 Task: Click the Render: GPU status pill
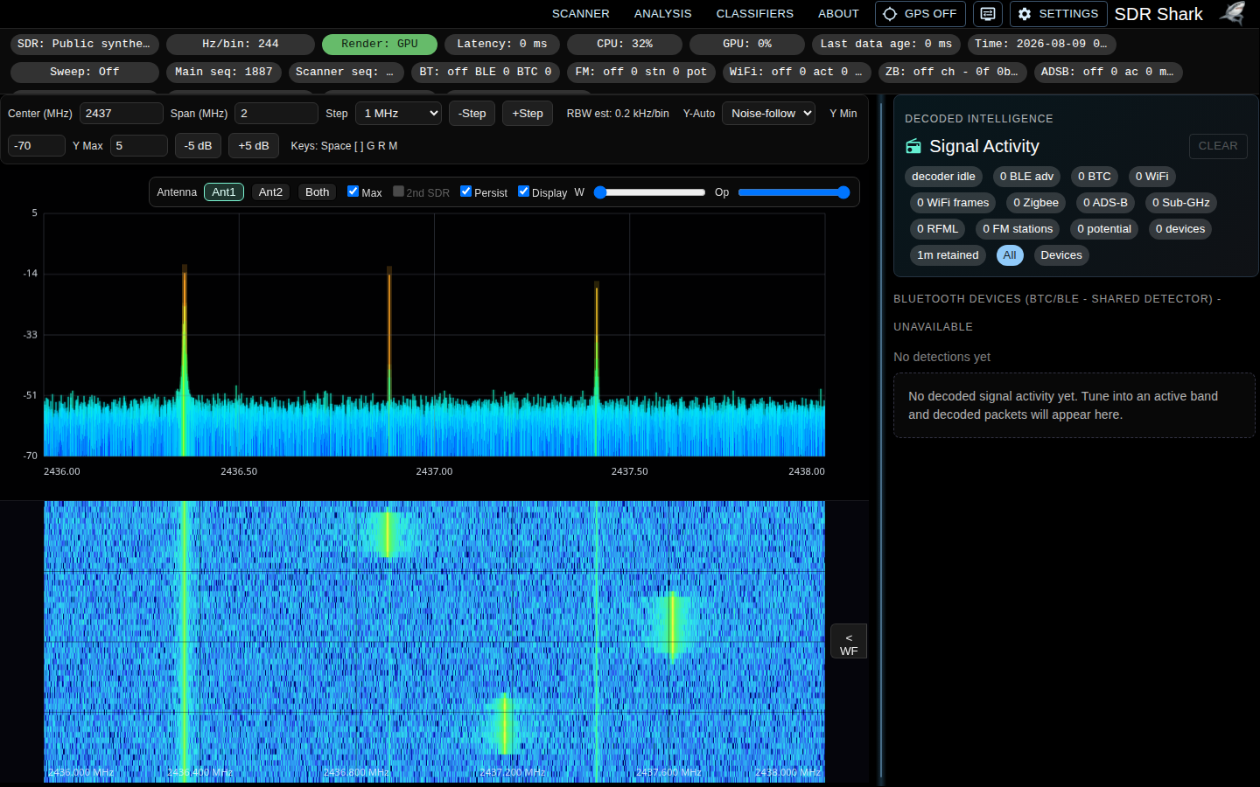[380, 44]
